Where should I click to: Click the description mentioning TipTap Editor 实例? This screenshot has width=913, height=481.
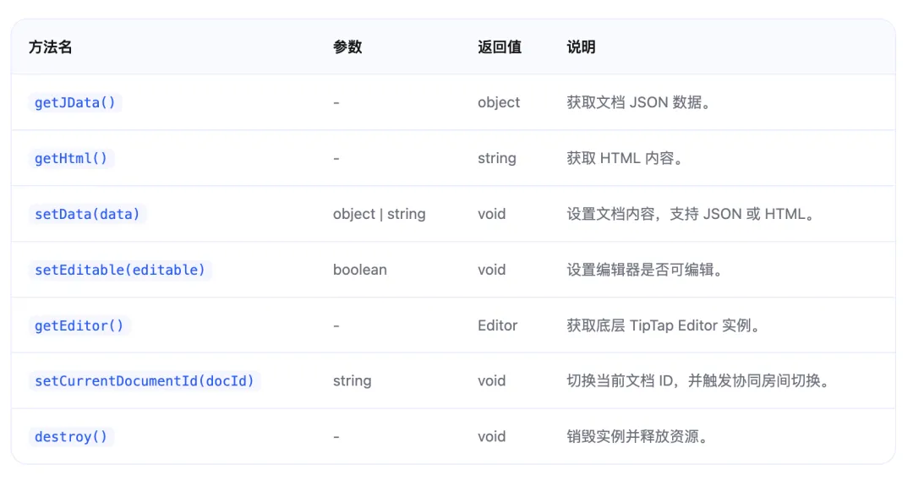(664, 325)
